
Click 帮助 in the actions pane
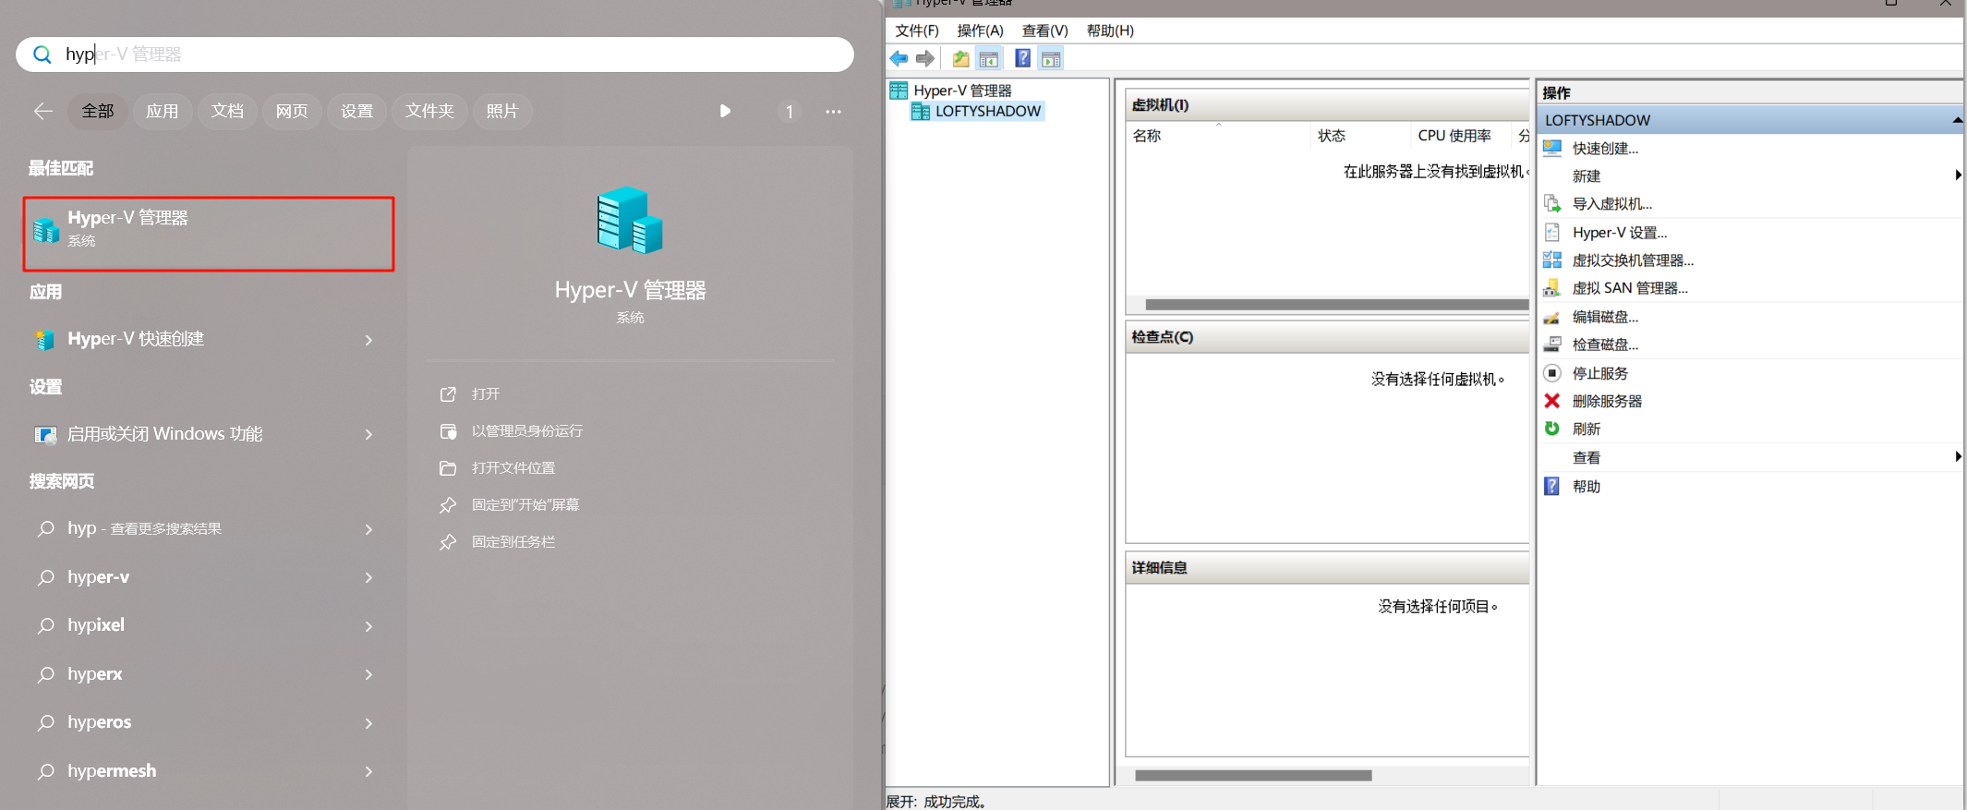point(1587,487)
